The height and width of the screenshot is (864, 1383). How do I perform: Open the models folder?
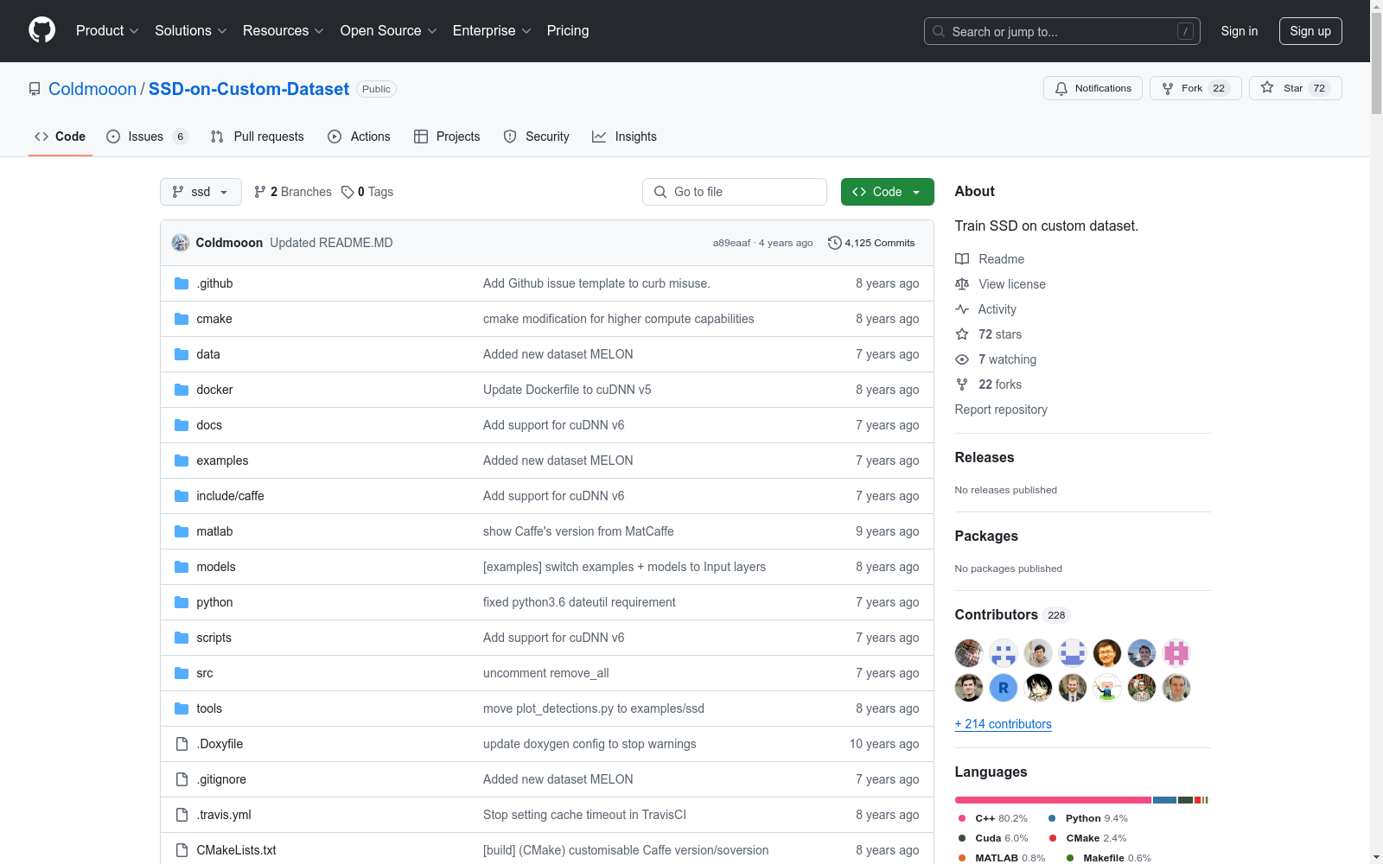coord(216,567)
